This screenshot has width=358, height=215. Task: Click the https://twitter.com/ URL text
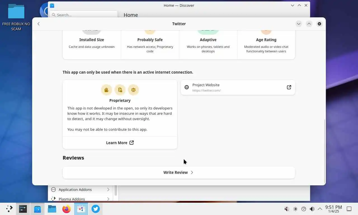click(x=206, y=90)
